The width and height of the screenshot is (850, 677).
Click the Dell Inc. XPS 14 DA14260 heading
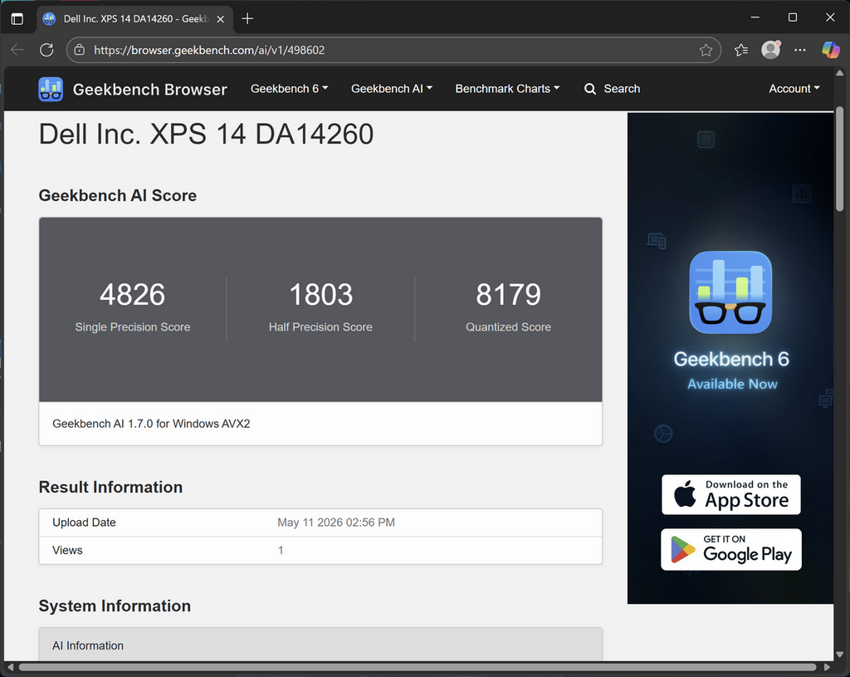click(x=206, y=134)
